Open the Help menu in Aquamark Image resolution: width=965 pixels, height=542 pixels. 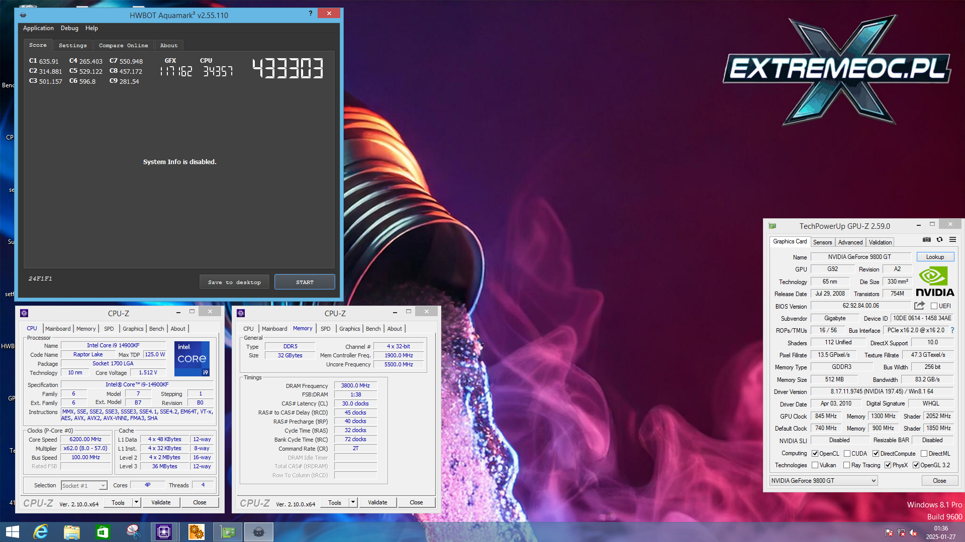91,28
